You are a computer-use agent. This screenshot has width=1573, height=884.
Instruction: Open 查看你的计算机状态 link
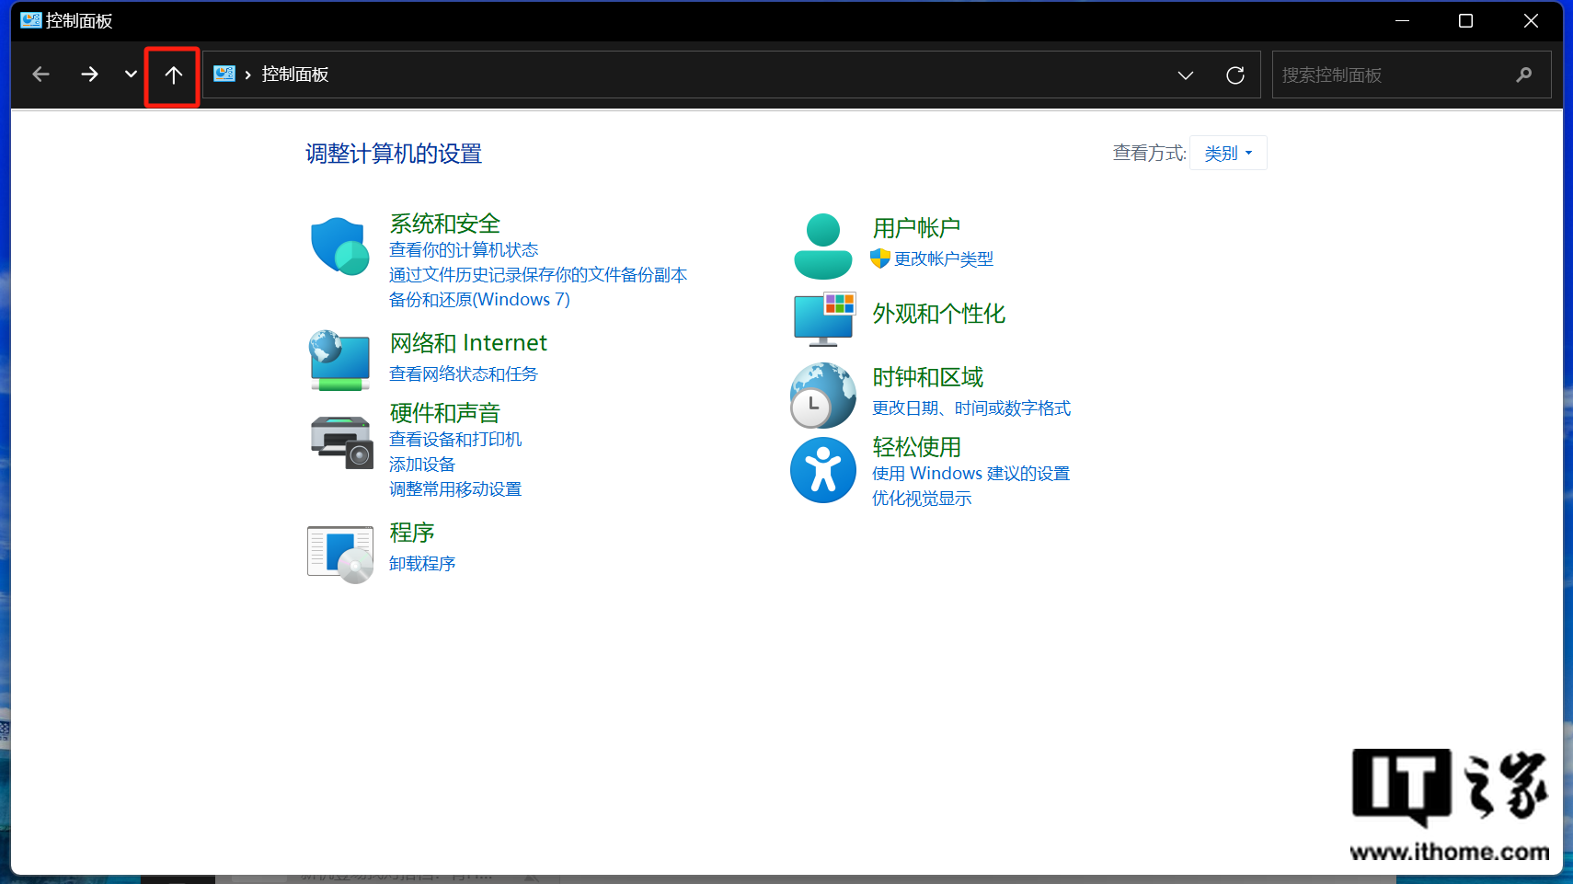(x=464, y=250)
